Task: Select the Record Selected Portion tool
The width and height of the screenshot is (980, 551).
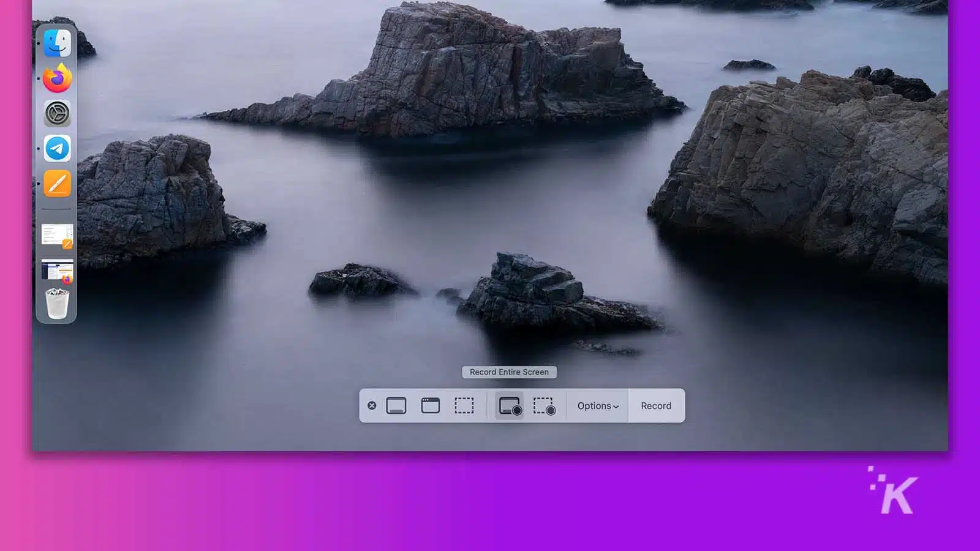Action: (545, 405)
